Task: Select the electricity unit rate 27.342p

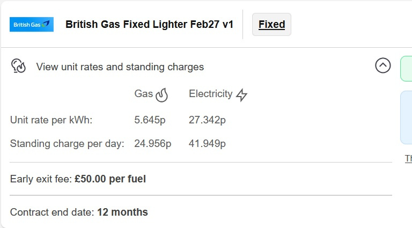Action: pos(207,120)
